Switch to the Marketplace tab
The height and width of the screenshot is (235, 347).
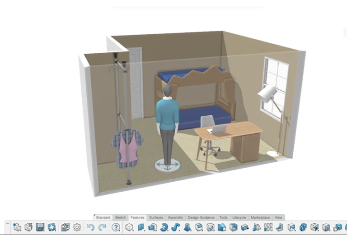260,217
